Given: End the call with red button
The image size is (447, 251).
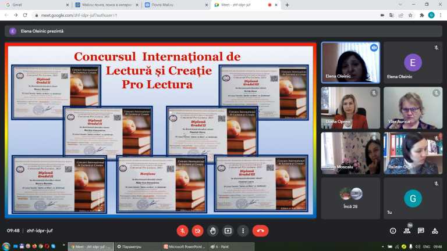Looking at the screenshot, I should coord(260,231).
